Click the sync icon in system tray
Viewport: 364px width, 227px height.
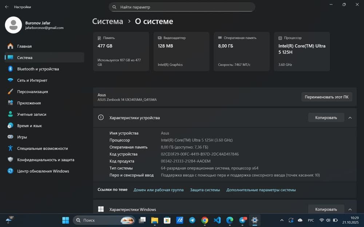tap(291, 220)
